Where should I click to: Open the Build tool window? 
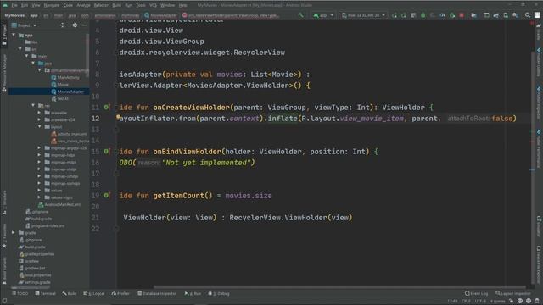click(70, 294)
